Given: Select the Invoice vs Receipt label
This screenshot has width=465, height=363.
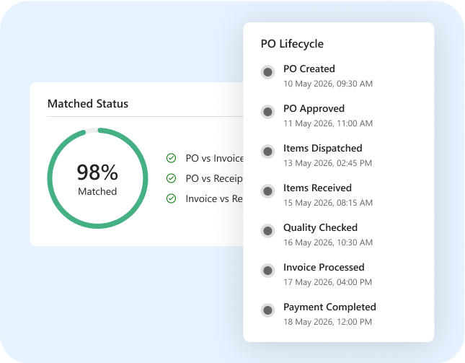Looking at the screenshot, I should click(214, 199).
